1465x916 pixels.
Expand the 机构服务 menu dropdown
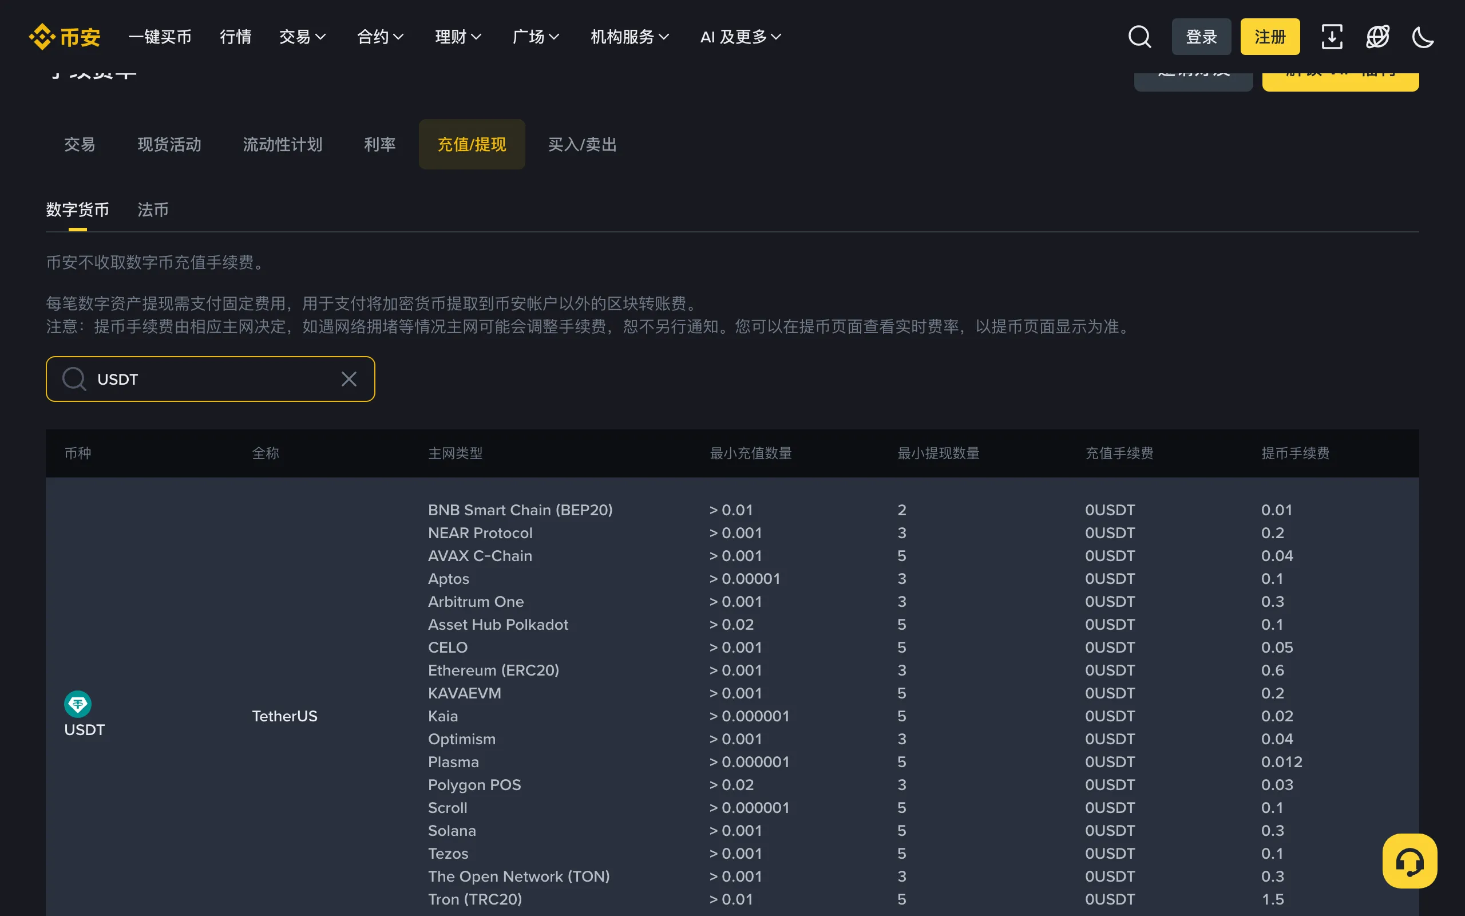tap(629, 37)
